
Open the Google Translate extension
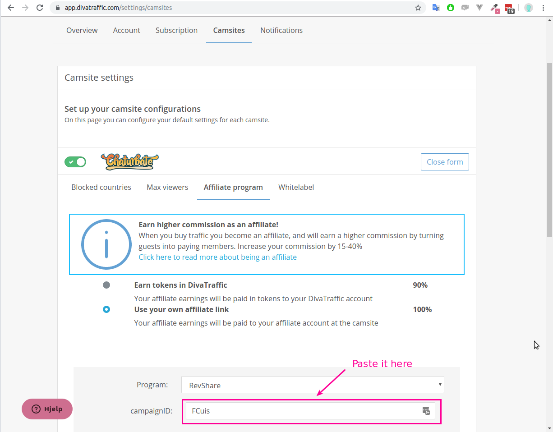[436, 8]
